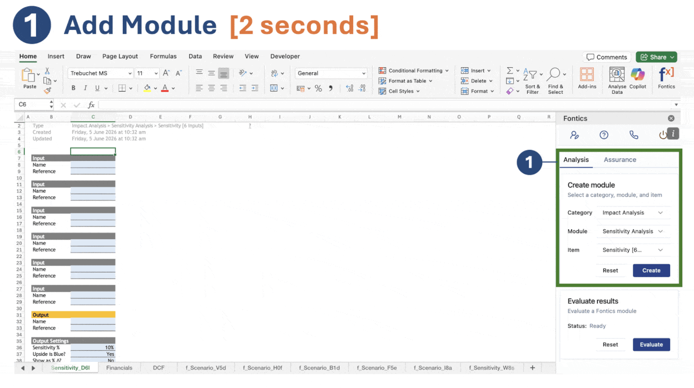The height and width of the screenshot is (388, 694).
Task: Click the AutoSum sigma icon
Action: click(509, 71)
